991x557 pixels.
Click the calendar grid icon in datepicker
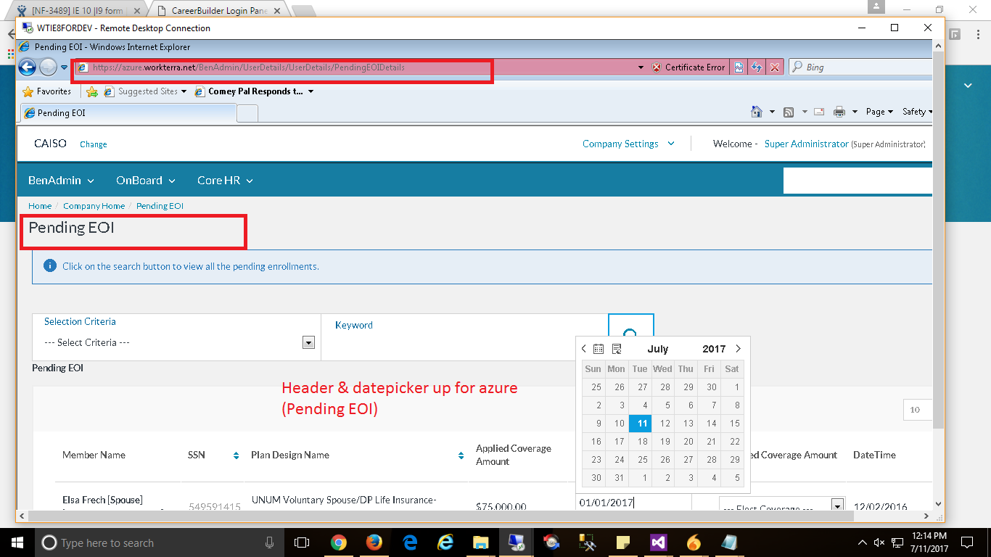coord(599,349)
